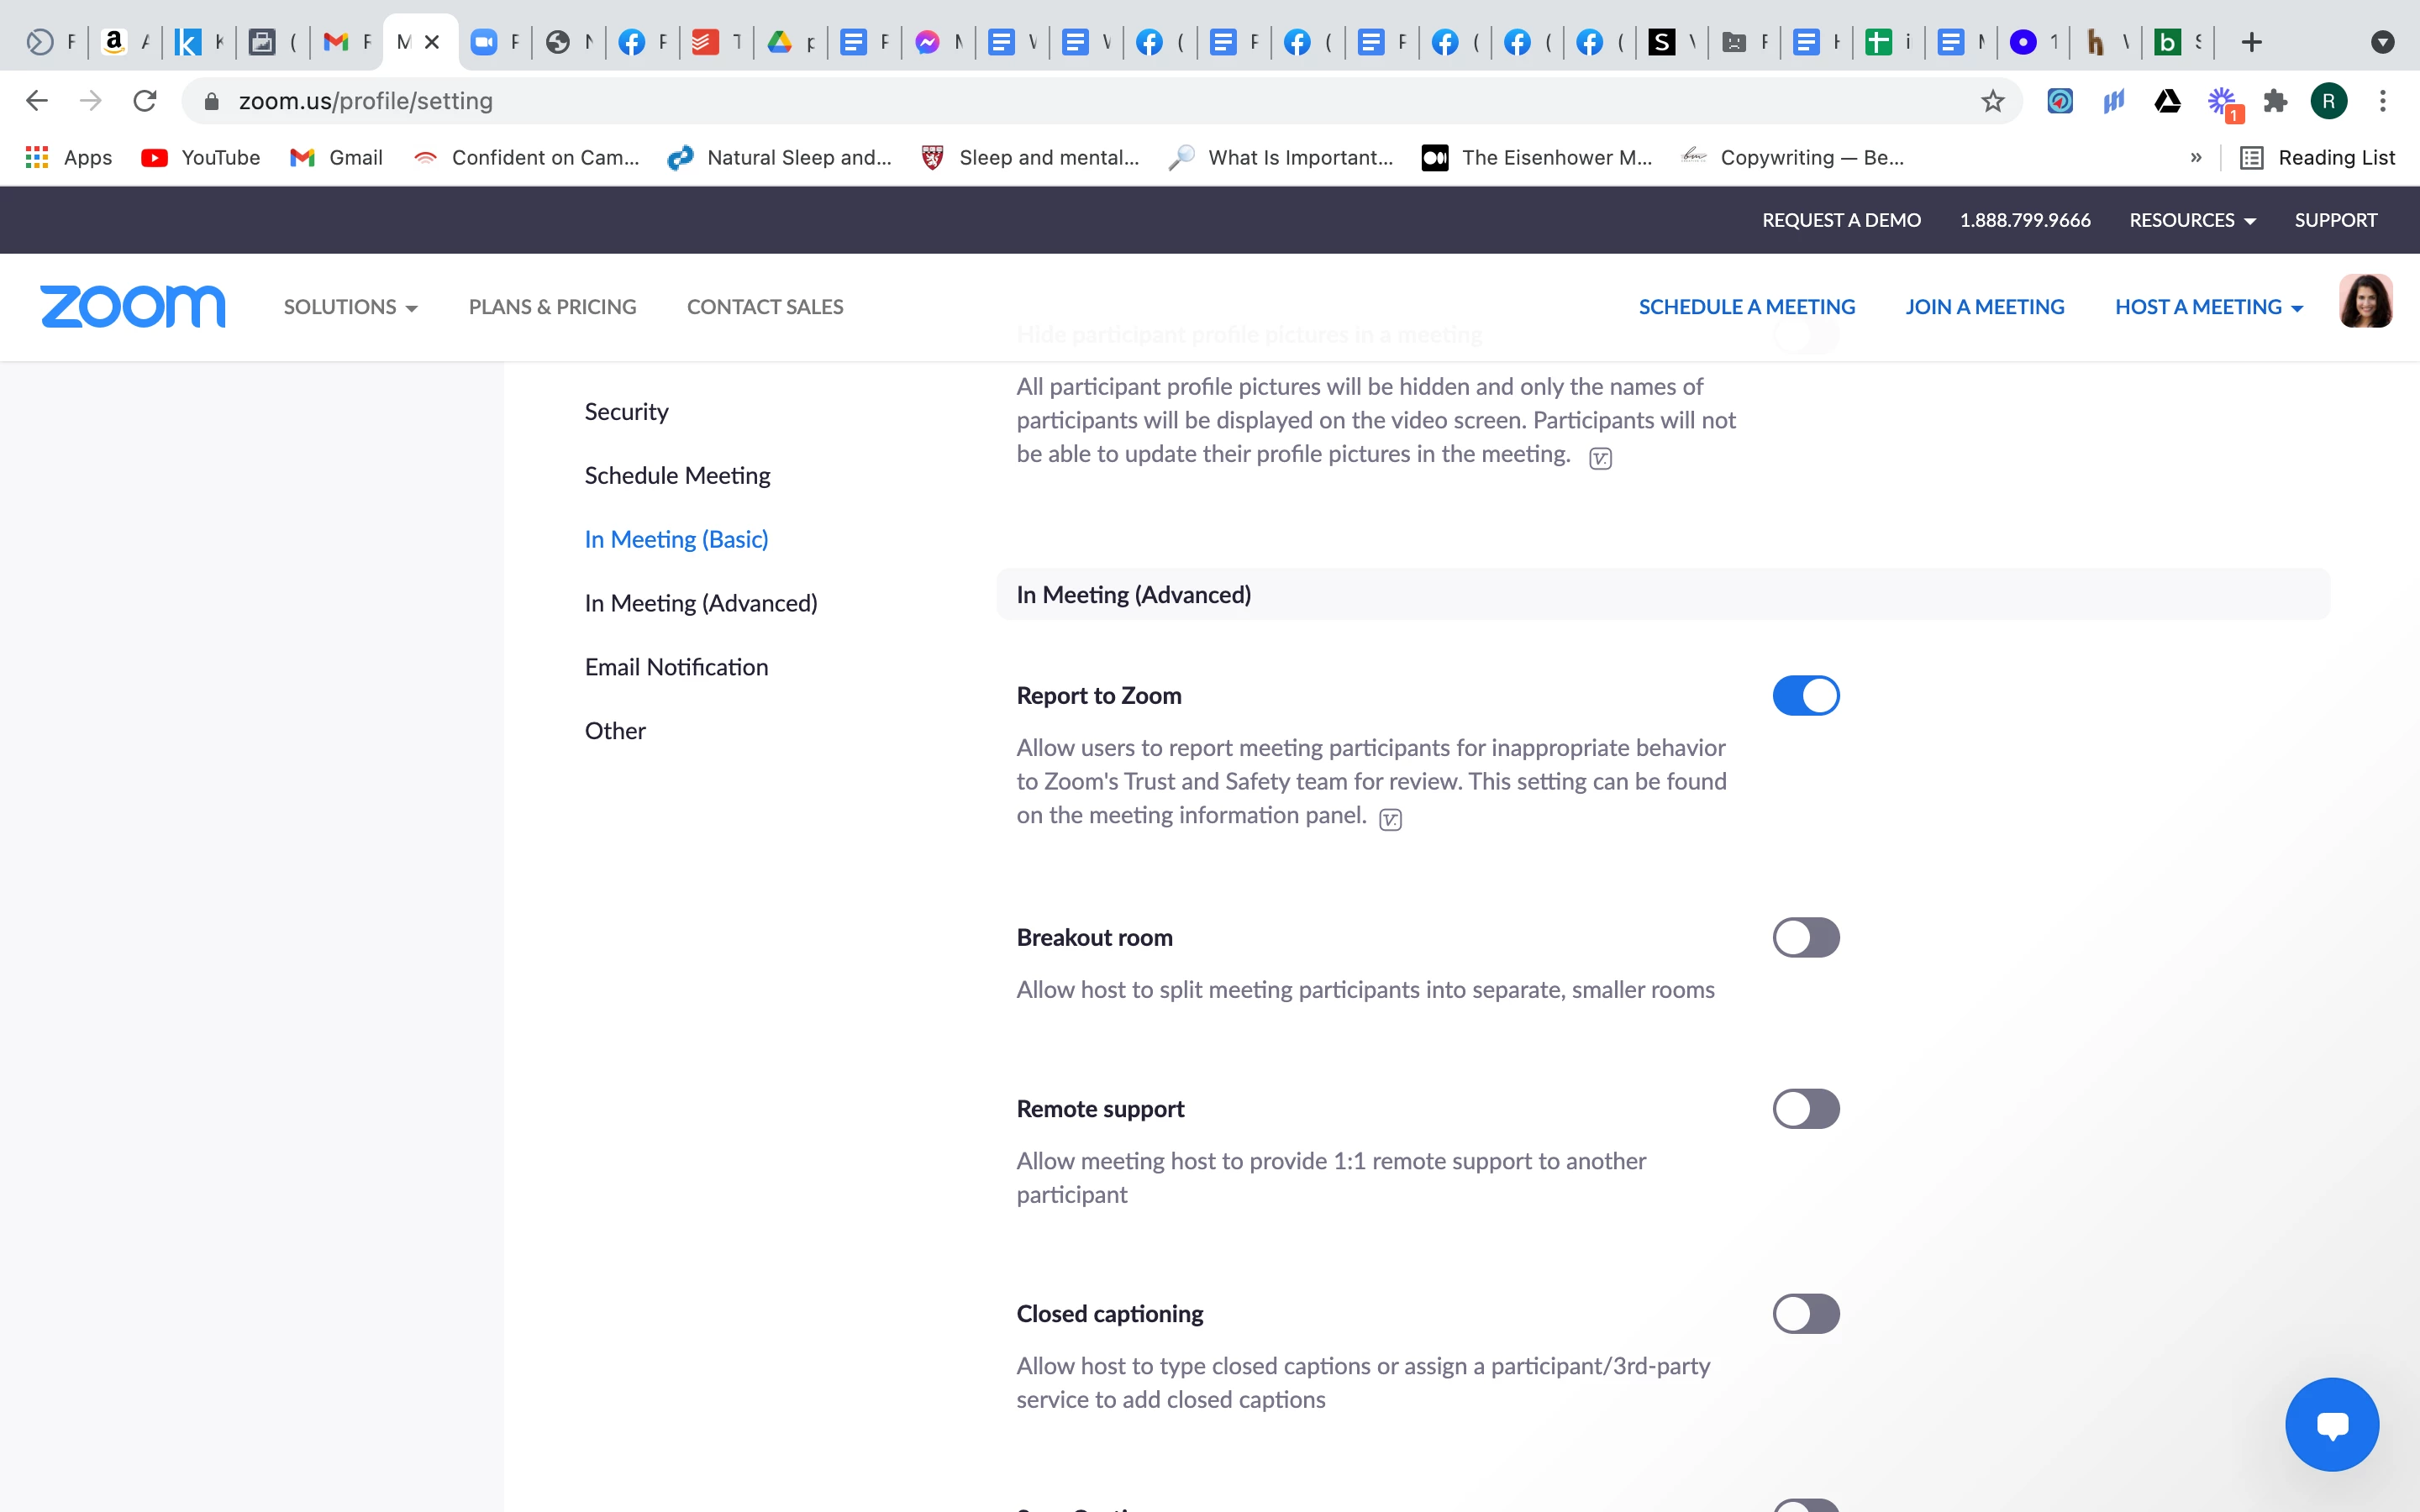Click the Google Drive extension icon

pos(2167,101)
